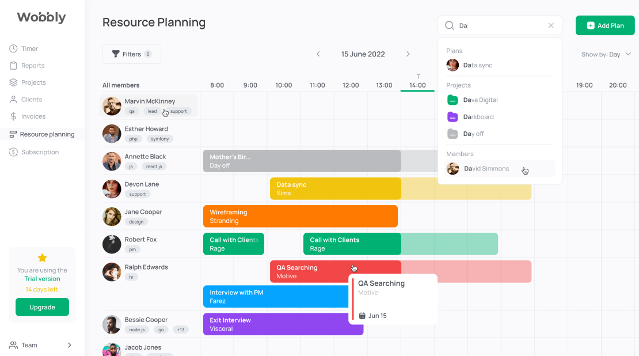The height and width of the screenshot is (356, 639).
Task: Click the 14:00 time column header
Action: click(x=417, y=85)
